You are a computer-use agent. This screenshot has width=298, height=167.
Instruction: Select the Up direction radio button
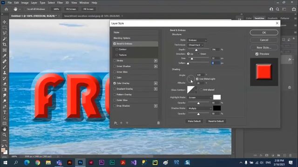[x=188, y=54]
